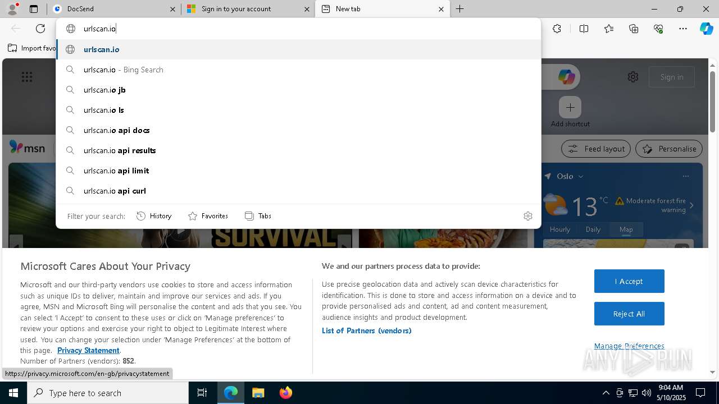The image size is (719, 404).
Task: Launch Firefox from the taskbar
Action: point(286,393)
